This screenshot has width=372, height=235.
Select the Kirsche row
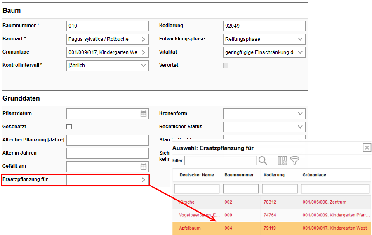272,202
